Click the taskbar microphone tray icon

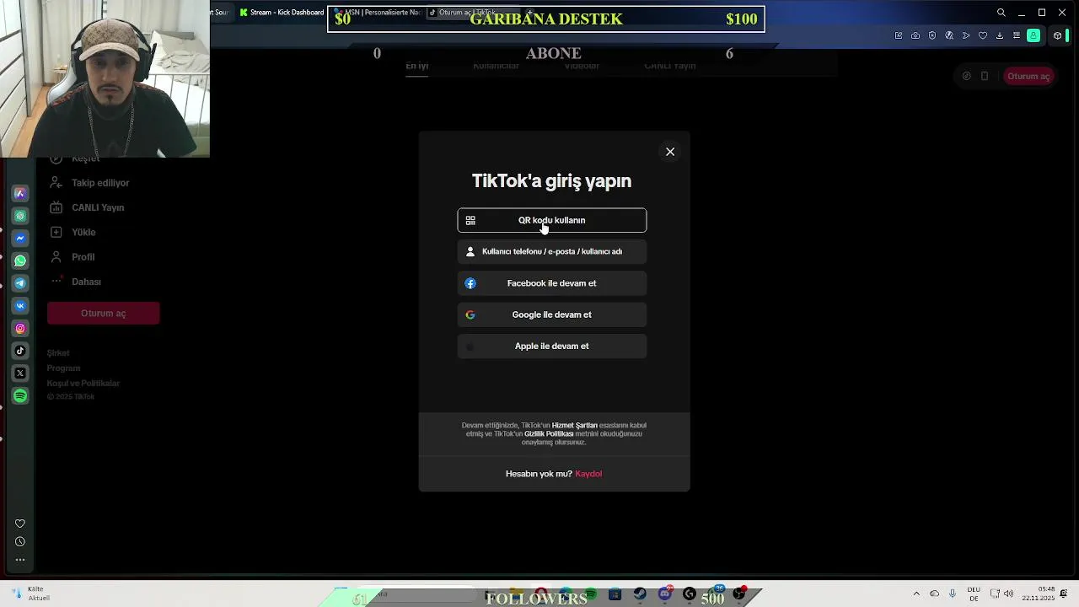pyautogui.click(x=953, y=594)
